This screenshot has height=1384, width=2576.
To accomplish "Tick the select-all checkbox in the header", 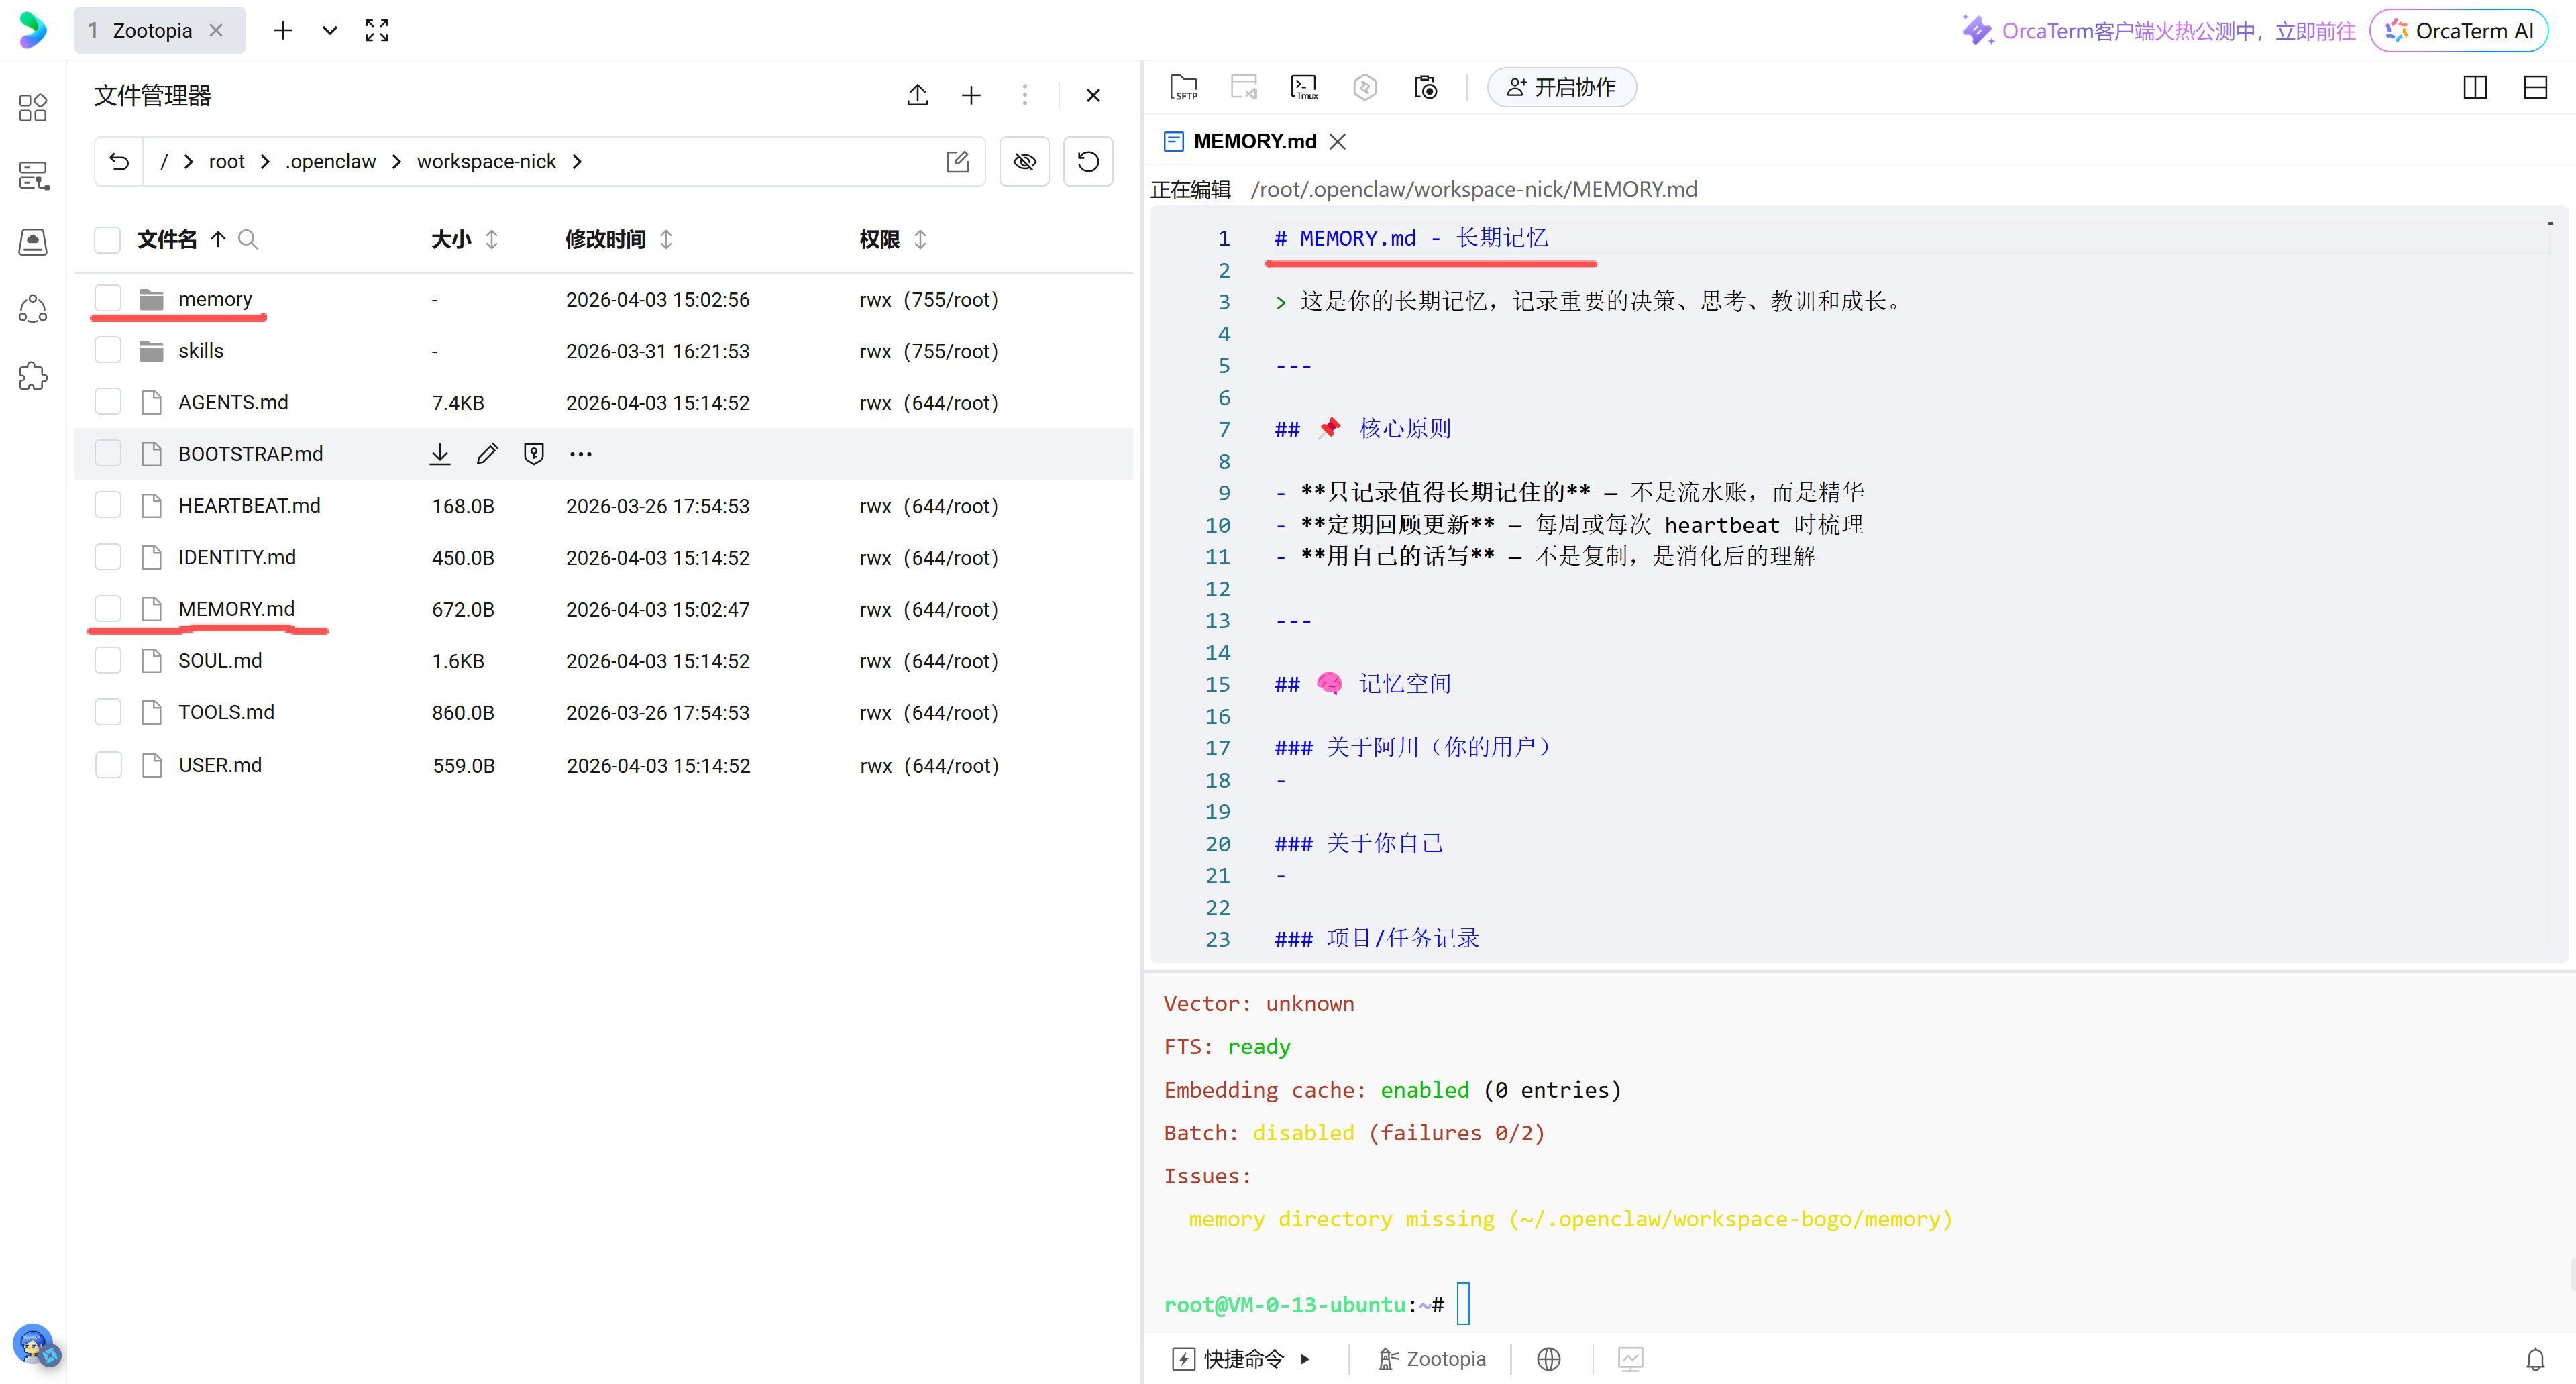I will point(107,239).
